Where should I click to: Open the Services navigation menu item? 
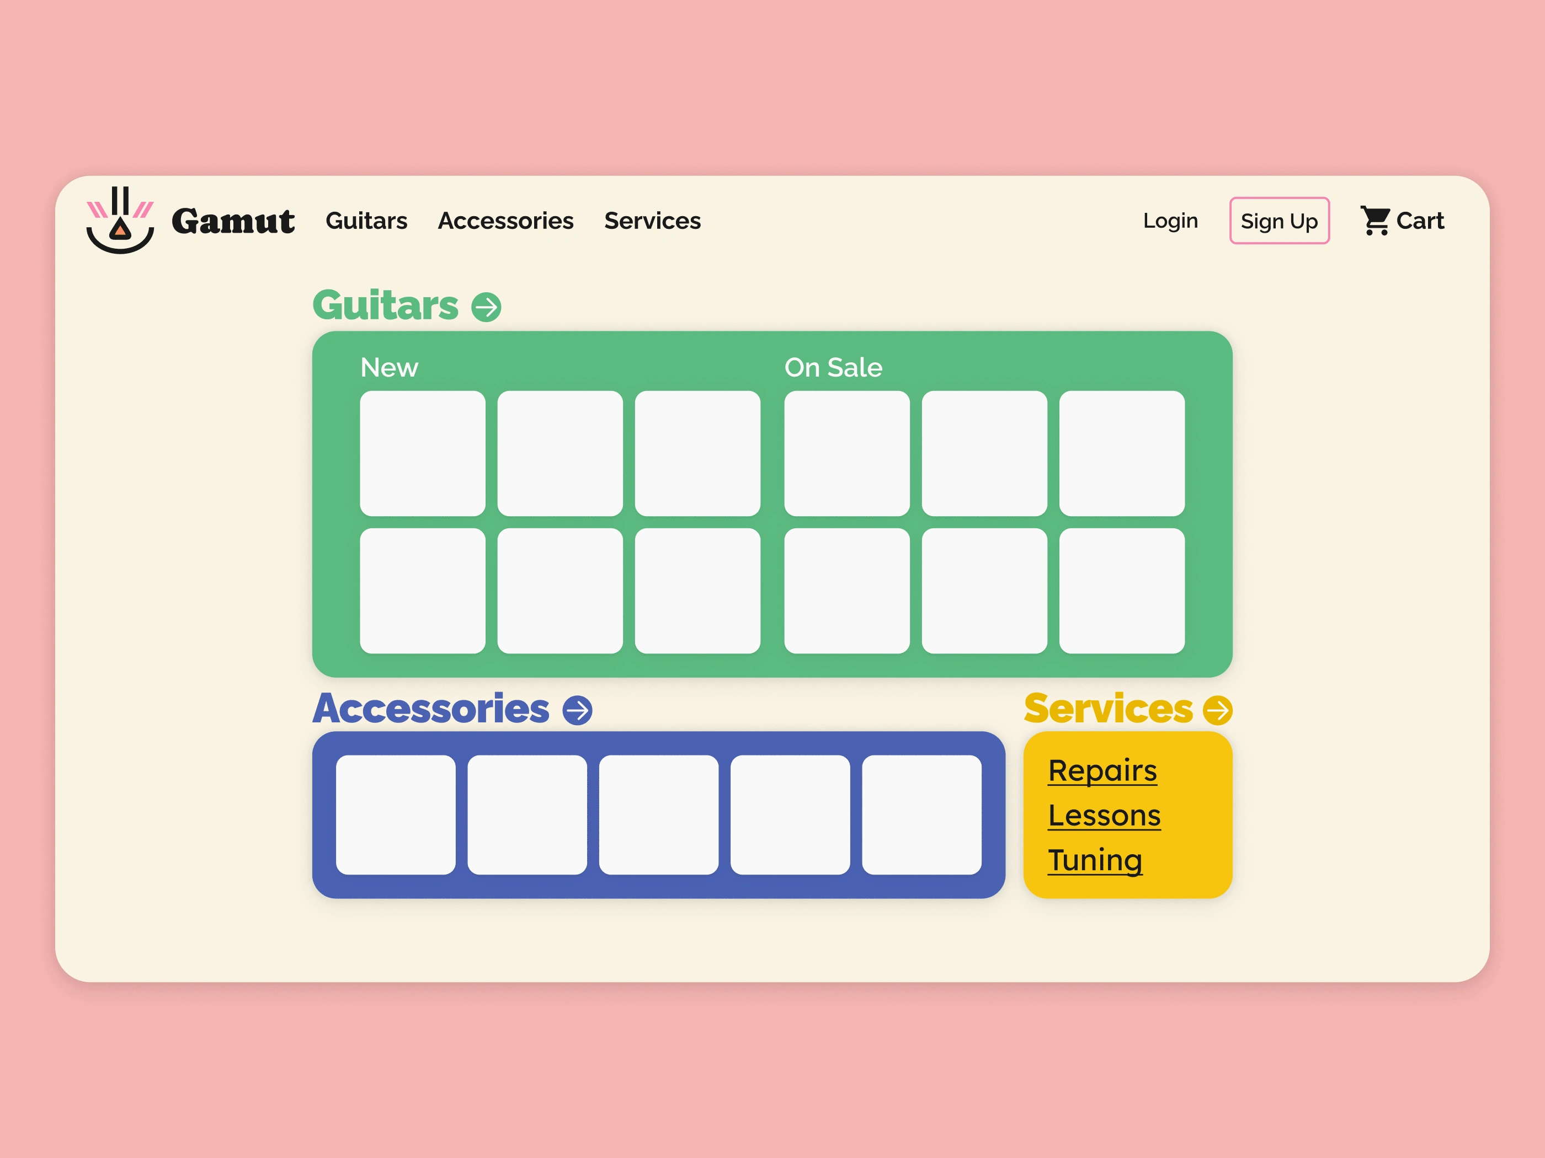(x=652, y=221)
